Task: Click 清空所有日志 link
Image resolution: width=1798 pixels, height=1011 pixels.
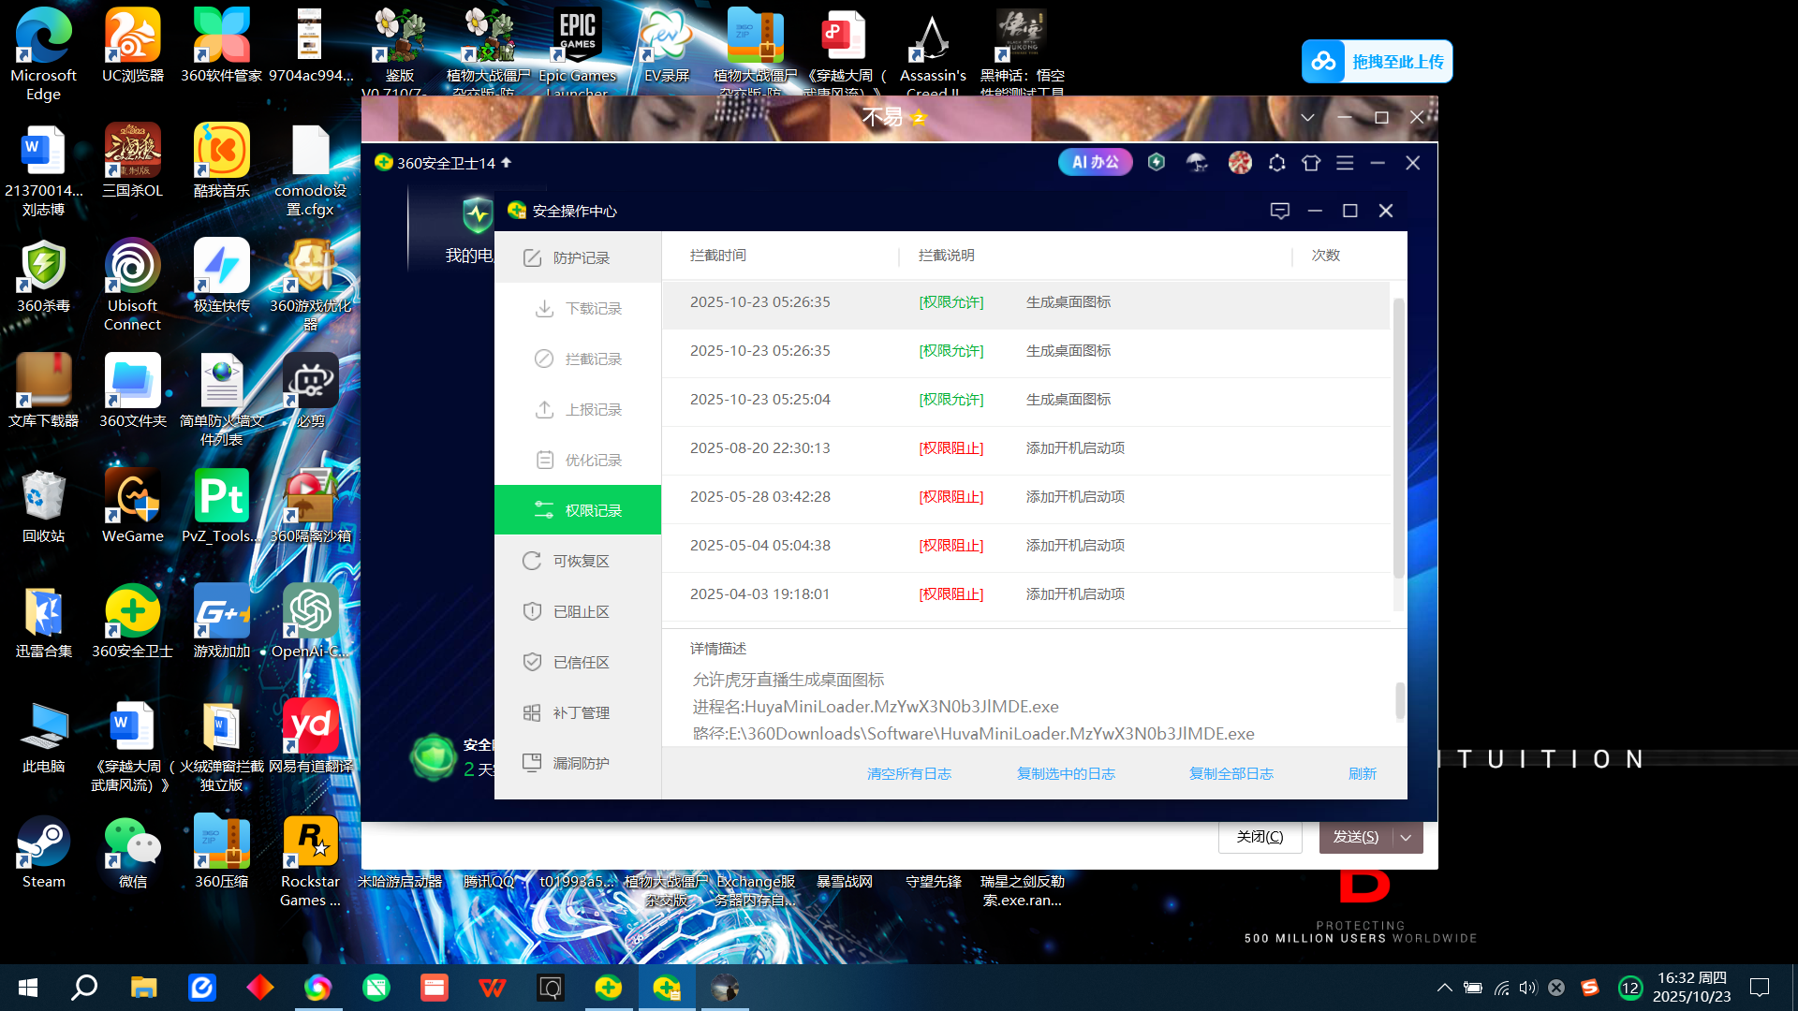Action: [x=908, y=773]
